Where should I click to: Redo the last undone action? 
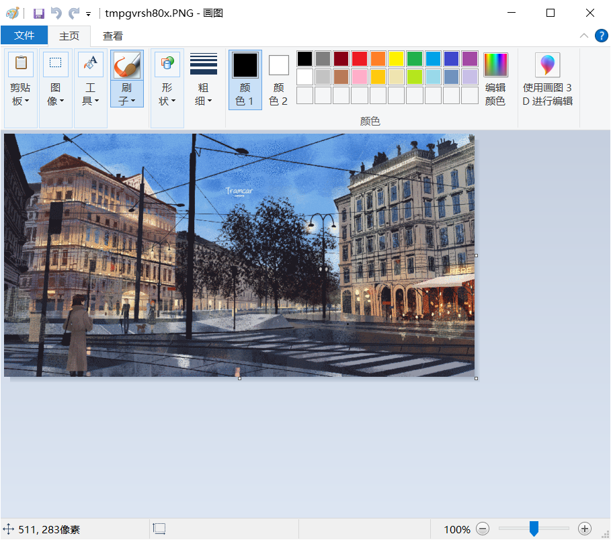[x=74, y=13]
